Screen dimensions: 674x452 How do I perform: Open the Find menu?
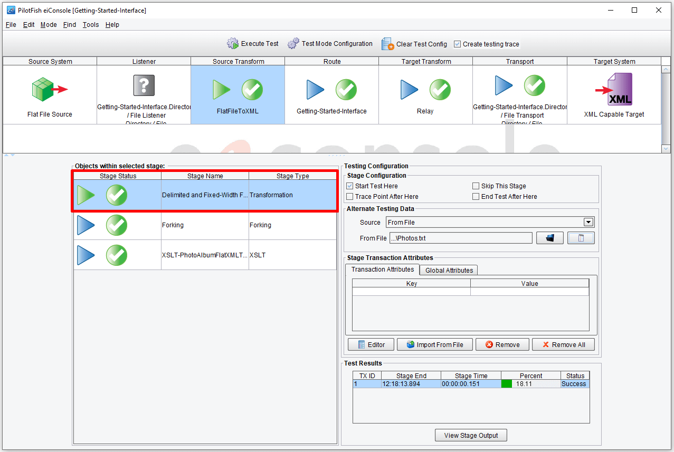[70, 25]
